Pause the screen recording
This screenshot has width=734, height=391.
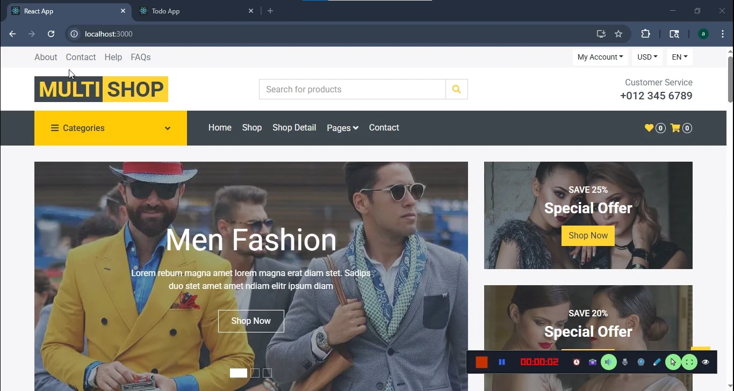point(502,363)
